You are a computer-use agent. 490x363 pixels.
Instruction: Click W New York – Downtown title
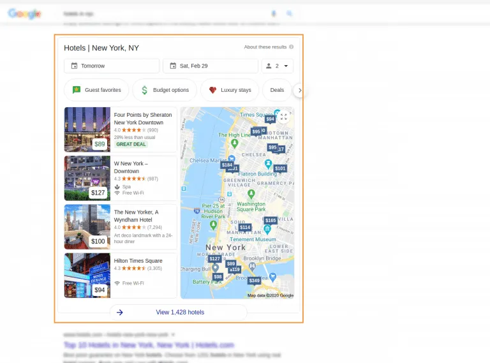tap(131, 167)
